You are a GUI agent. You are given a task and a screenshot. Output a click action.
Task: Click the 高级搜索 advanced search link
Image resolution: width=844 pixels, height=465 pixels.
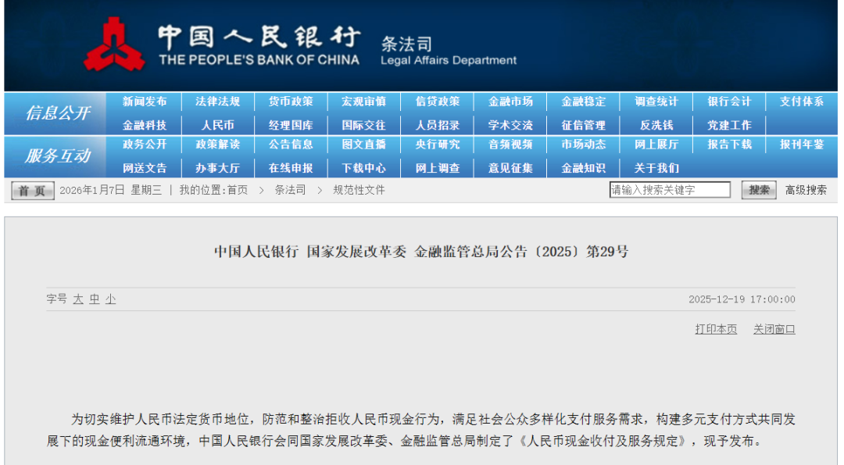806,189
